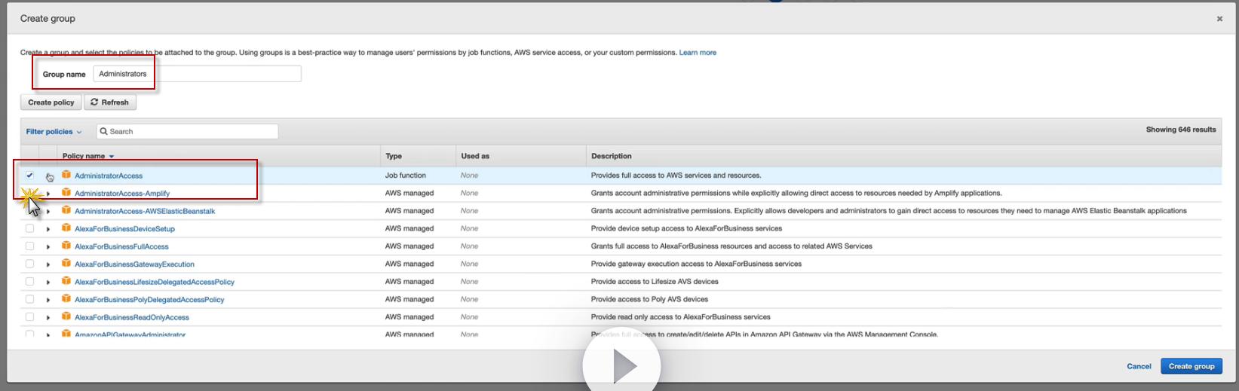
Task: Open the Learn more link
Action: coord(698,53)
